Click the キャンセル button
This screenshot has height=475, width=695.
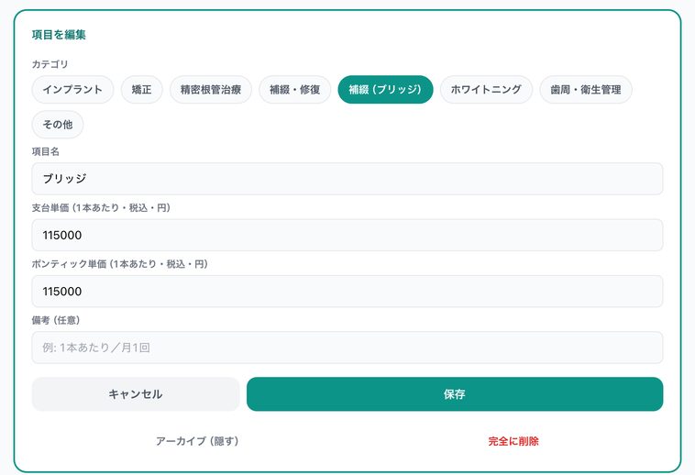click(x=136, y=394)
